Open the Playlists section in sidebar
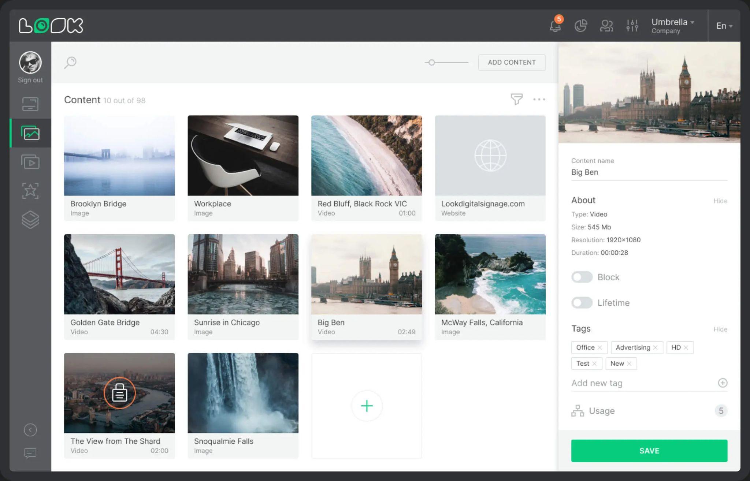Viewport: 750px width, 481px height. 30,162
